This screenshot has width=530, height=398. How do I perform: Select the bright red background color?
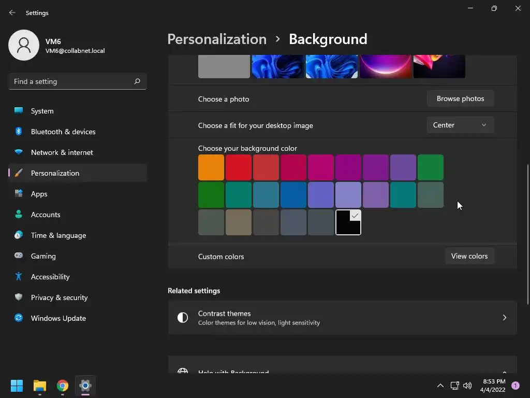tap(238, 167)
